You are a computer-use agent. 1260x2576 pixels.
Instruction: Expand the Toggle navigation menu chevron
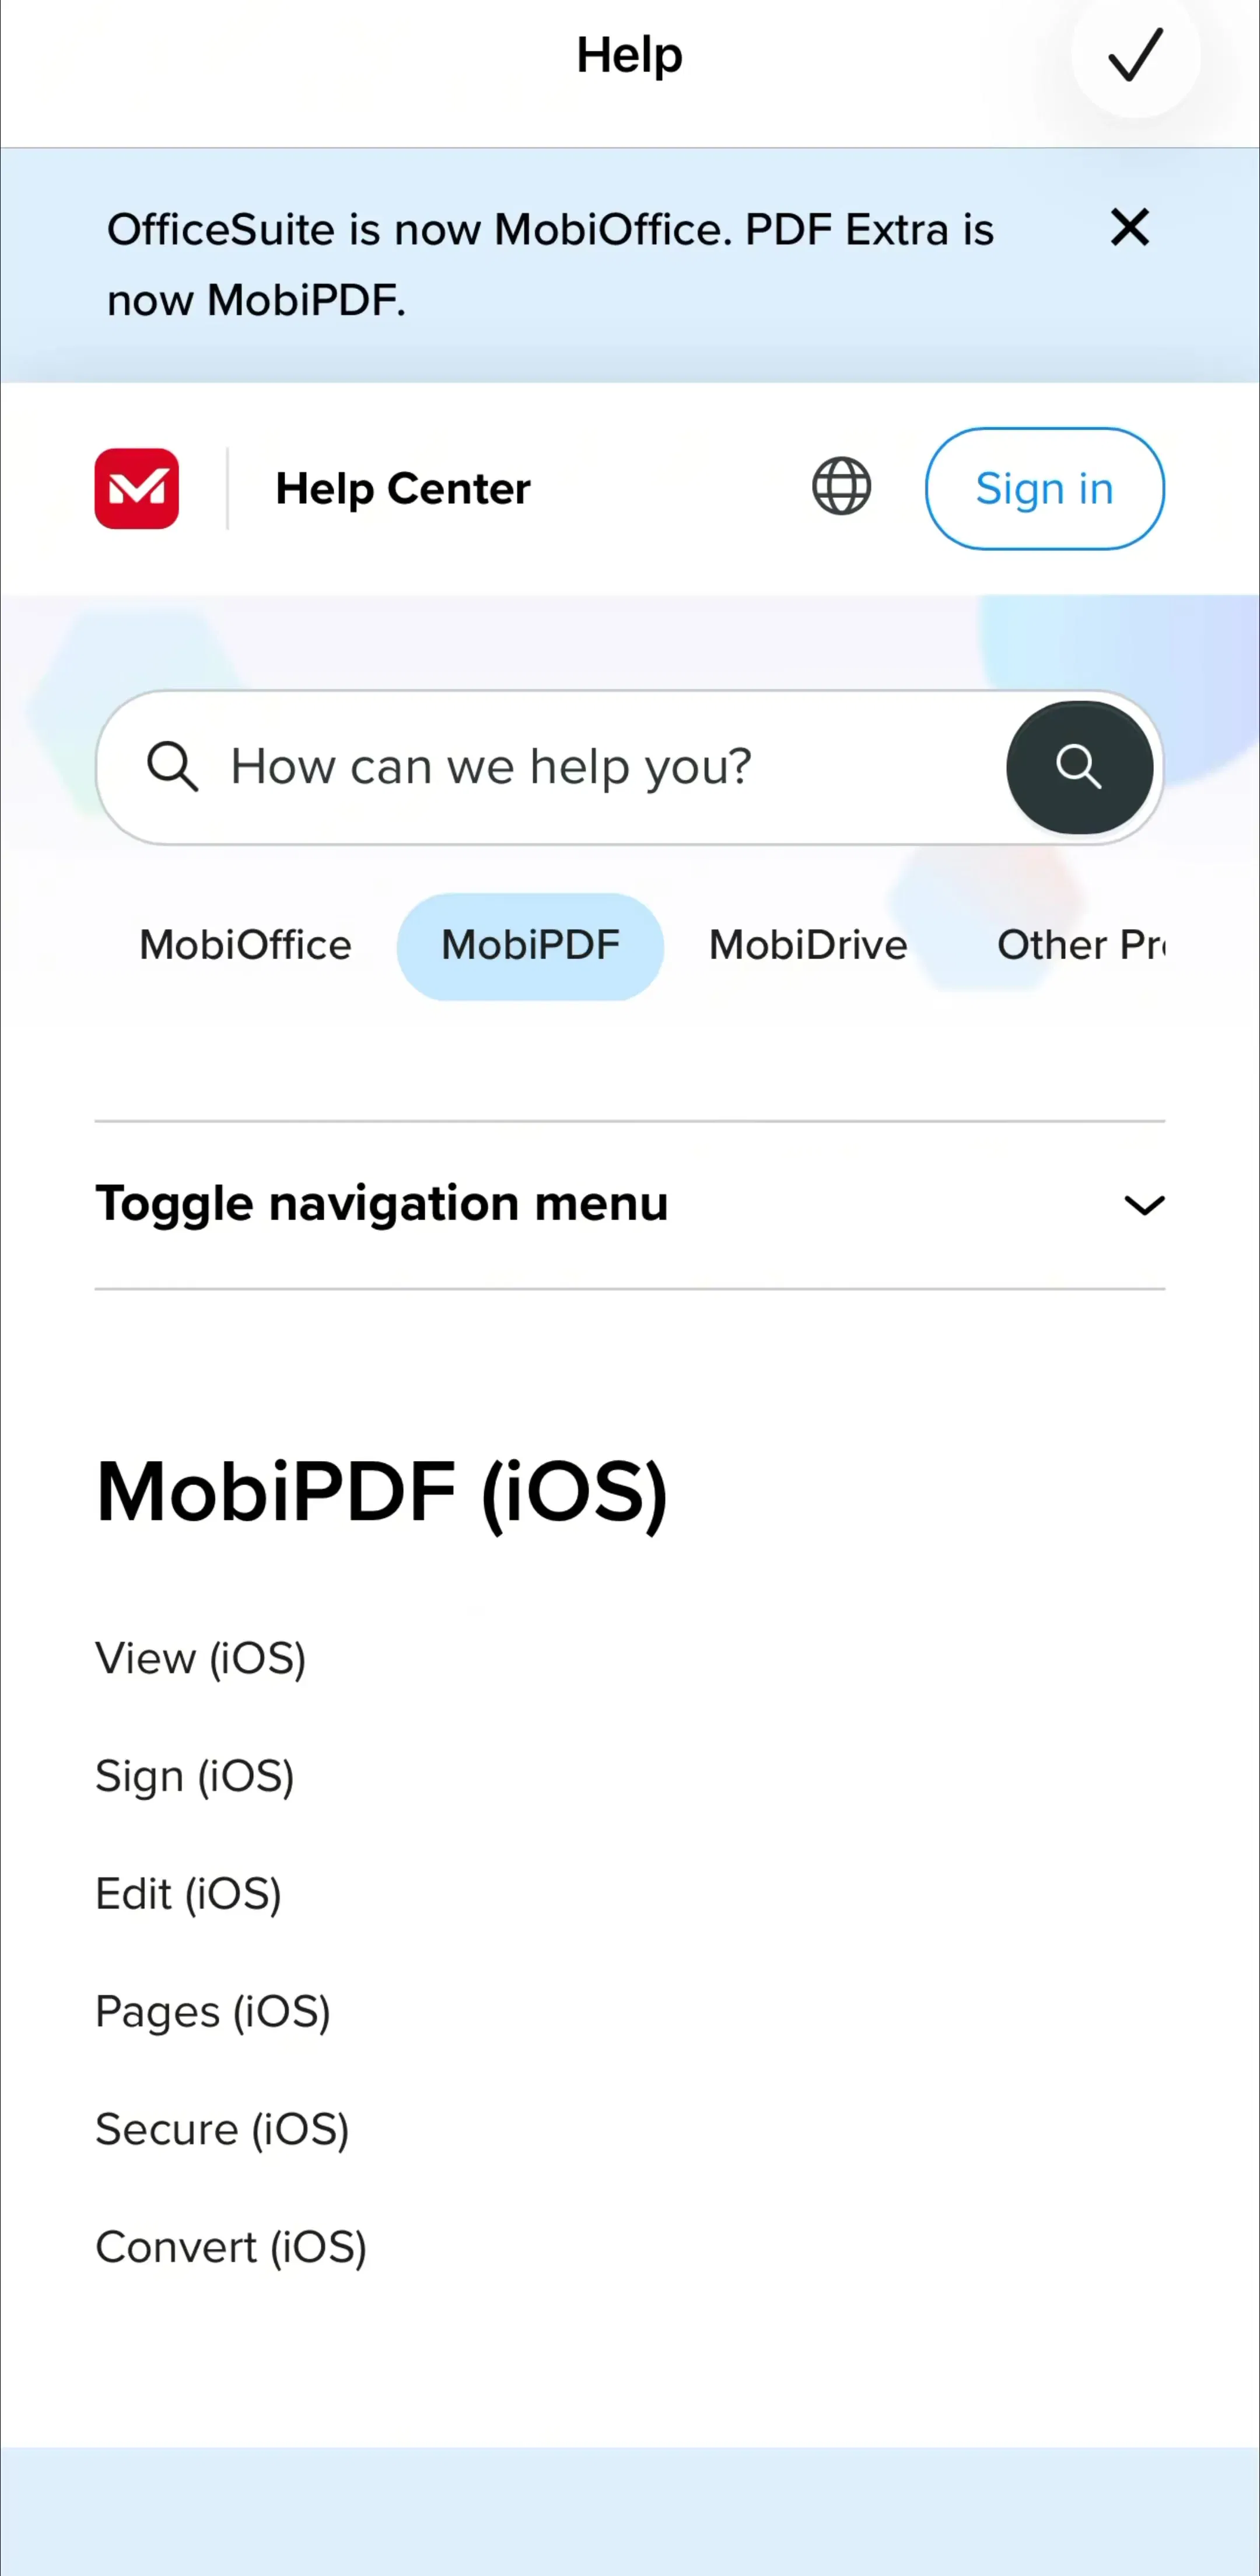coord(1144,1205)
